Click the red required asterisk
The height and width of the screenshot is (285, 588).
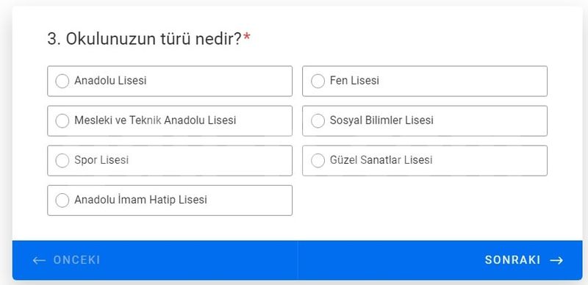click(246, 37)
